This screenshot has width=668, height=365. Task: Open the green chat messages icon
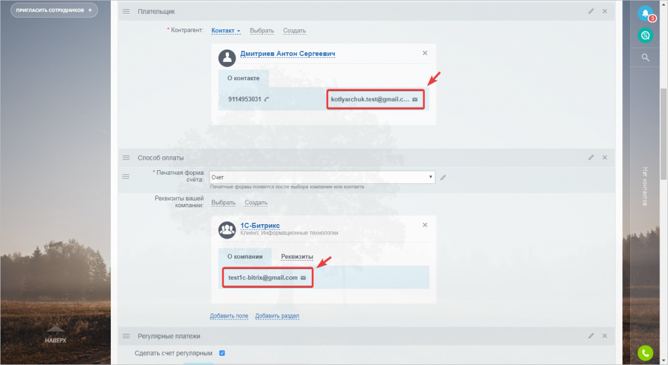[x=645, y=35]
